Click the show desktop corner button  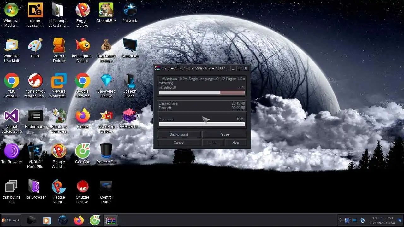coord(400,220)
